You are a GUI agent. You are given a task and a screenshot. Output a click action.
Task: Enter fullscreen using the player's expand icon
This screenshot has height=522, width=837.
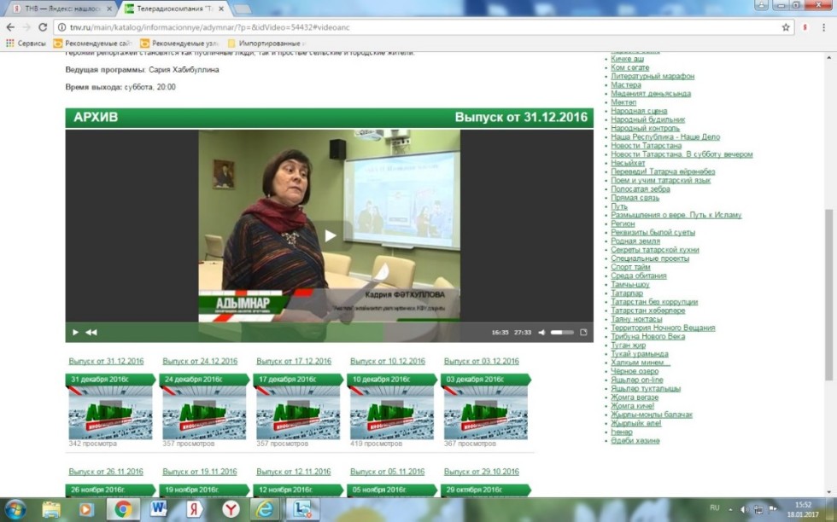tap(583, 333)
